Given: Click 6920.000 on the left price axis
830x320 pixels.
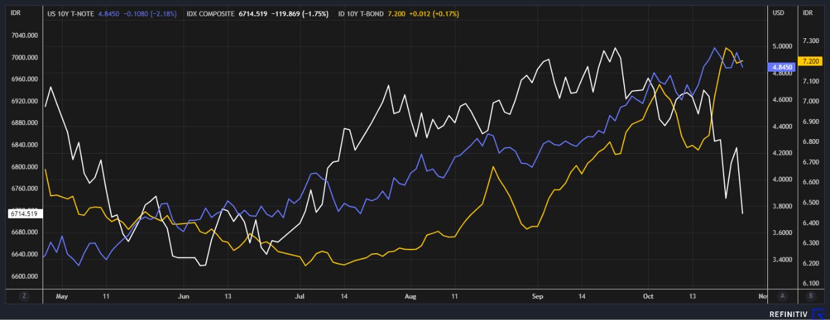Looking at the screenshot, I should pos(26,101).
